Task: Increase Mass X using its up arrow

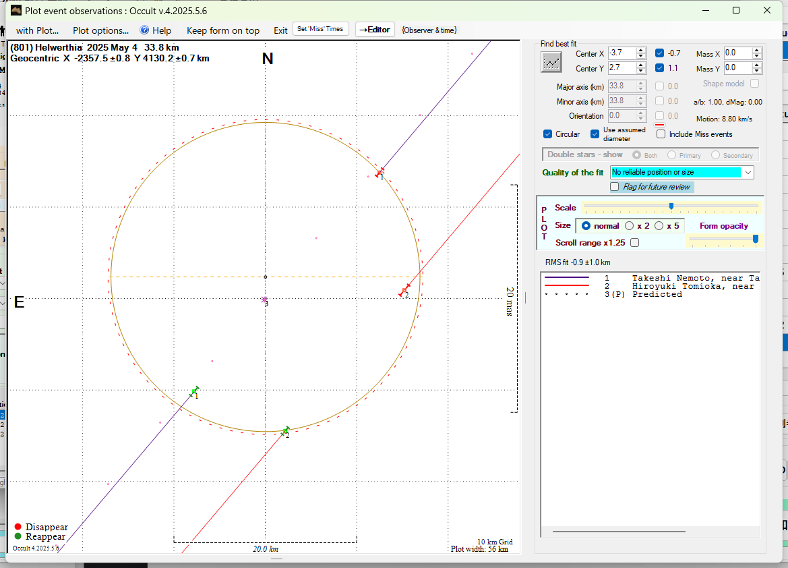Action: pyautogui.click(x=757, y=50)
